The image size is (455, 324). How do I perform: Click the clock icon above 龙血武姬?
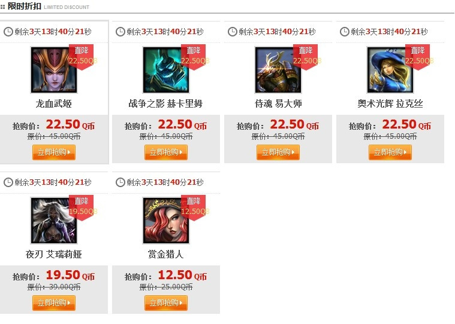[8, 32]
